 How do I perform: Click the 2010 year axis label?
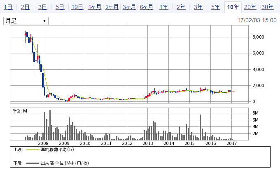click(x=85, y=143)
